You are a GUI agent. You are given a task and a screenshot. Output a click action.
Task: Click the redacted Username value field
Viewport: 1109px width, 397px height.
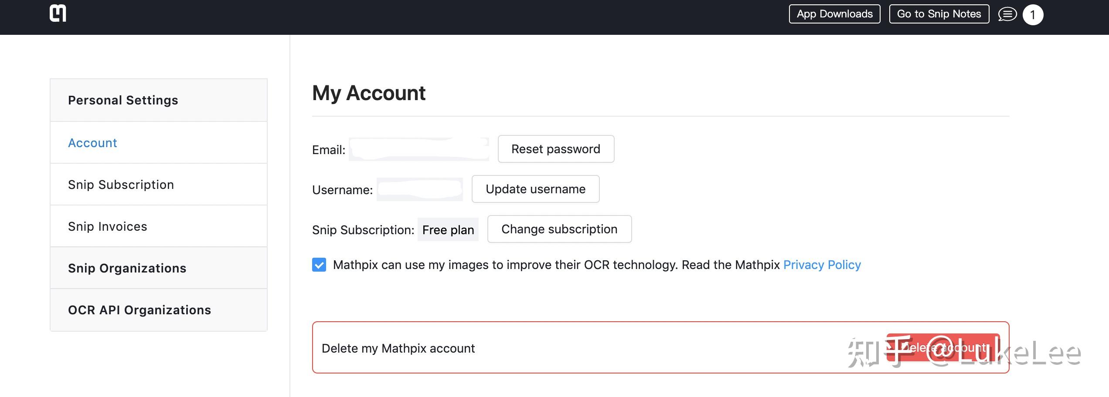click(x=419, y=189)
